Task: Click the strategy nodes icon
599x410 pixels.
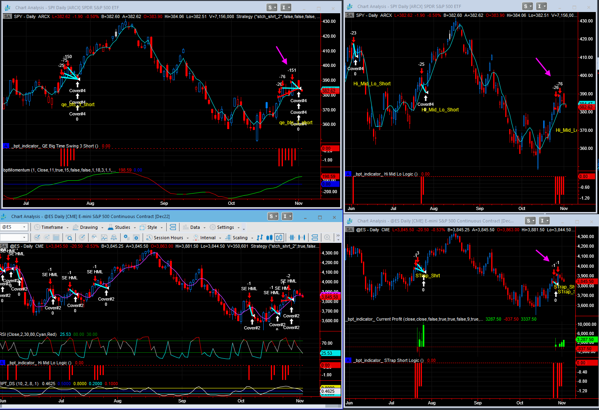Action: (x=114, y=238)
